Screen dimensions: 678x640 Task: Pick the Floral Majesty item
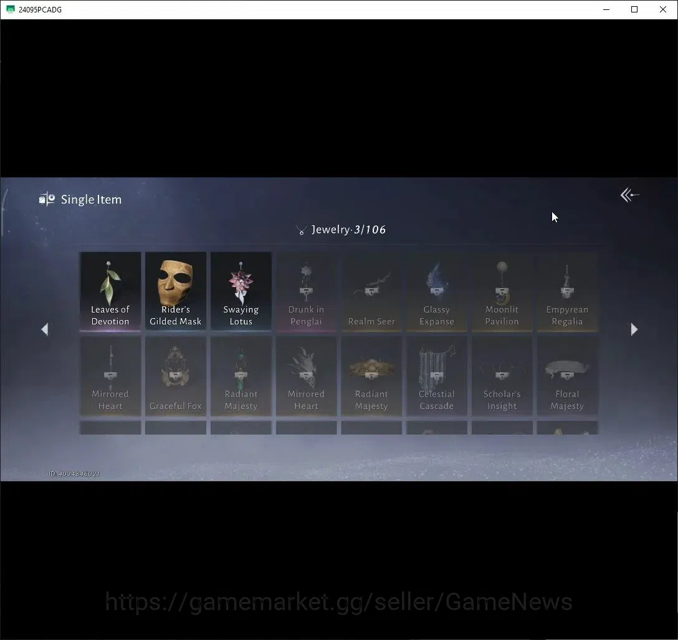[567, 376]
